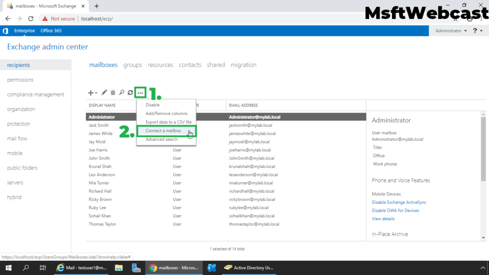The width and height of the screenshot is (489, 275).
Task: Open Windows Start menu
Action: 9,267
